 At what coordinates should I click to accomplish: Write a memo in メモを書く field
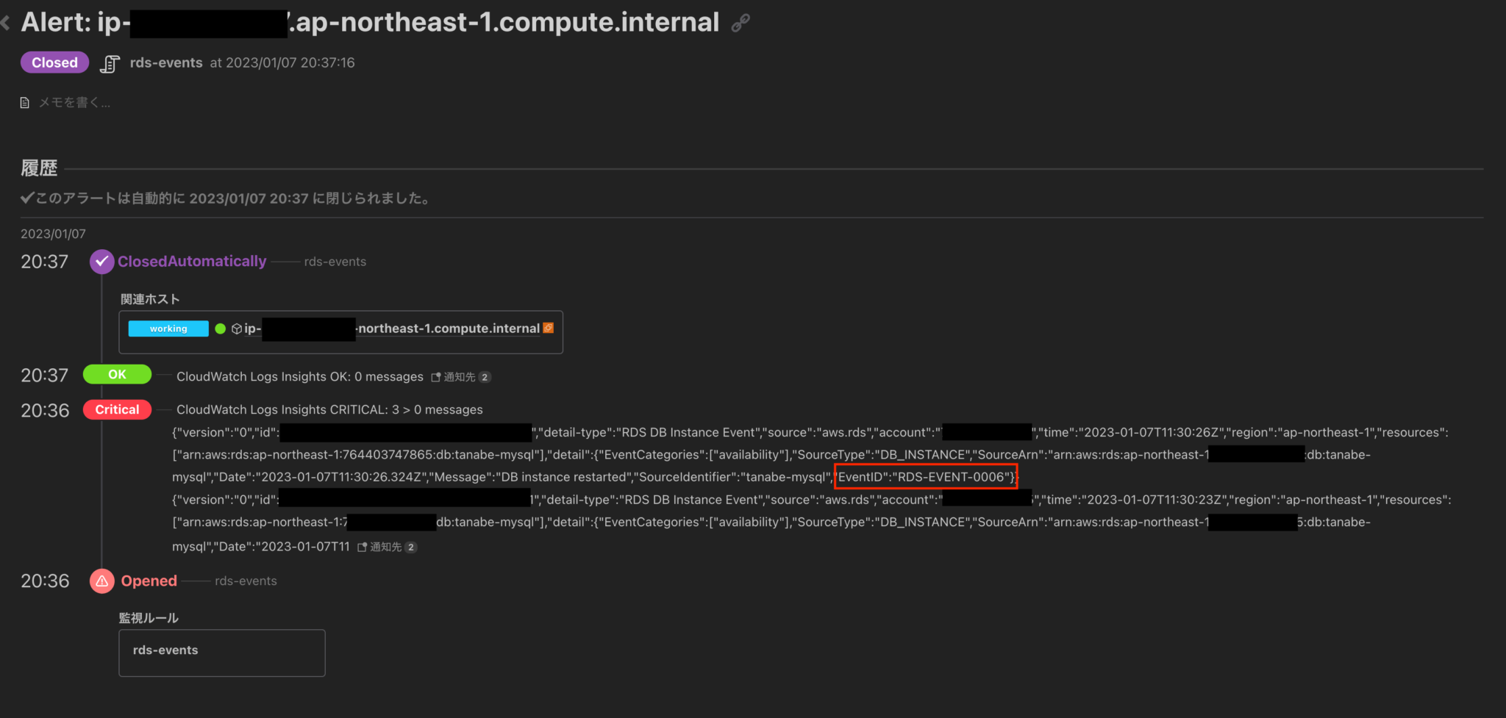[74, 103]
